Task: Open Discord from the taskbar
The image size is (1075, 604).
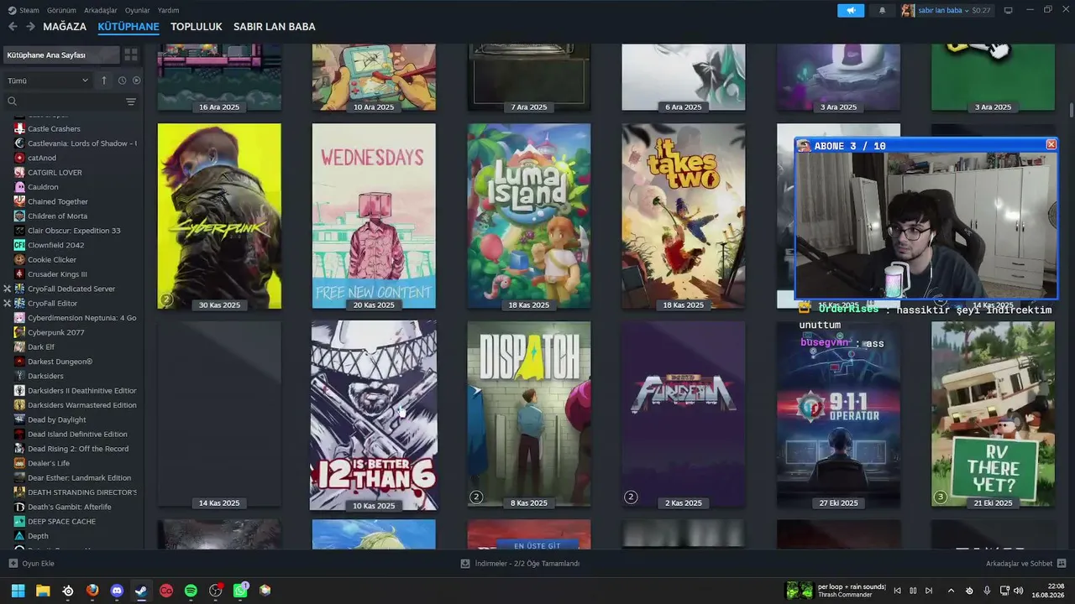Action: coord(117,591)
